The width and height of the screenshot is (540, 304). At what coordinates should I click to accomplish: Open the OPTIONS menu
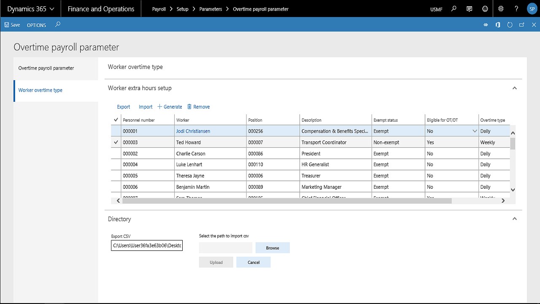click(36, 25)
